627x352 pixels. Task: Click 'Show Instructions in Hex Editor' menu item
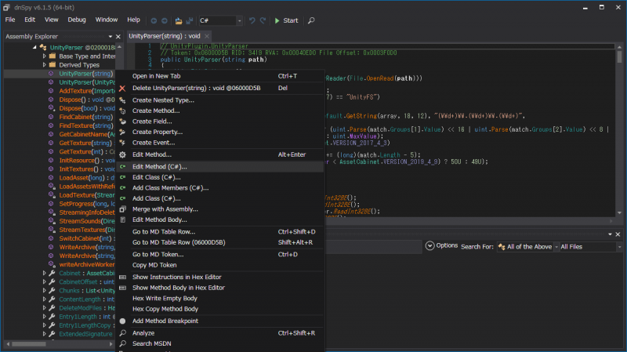tap(179, 277)
